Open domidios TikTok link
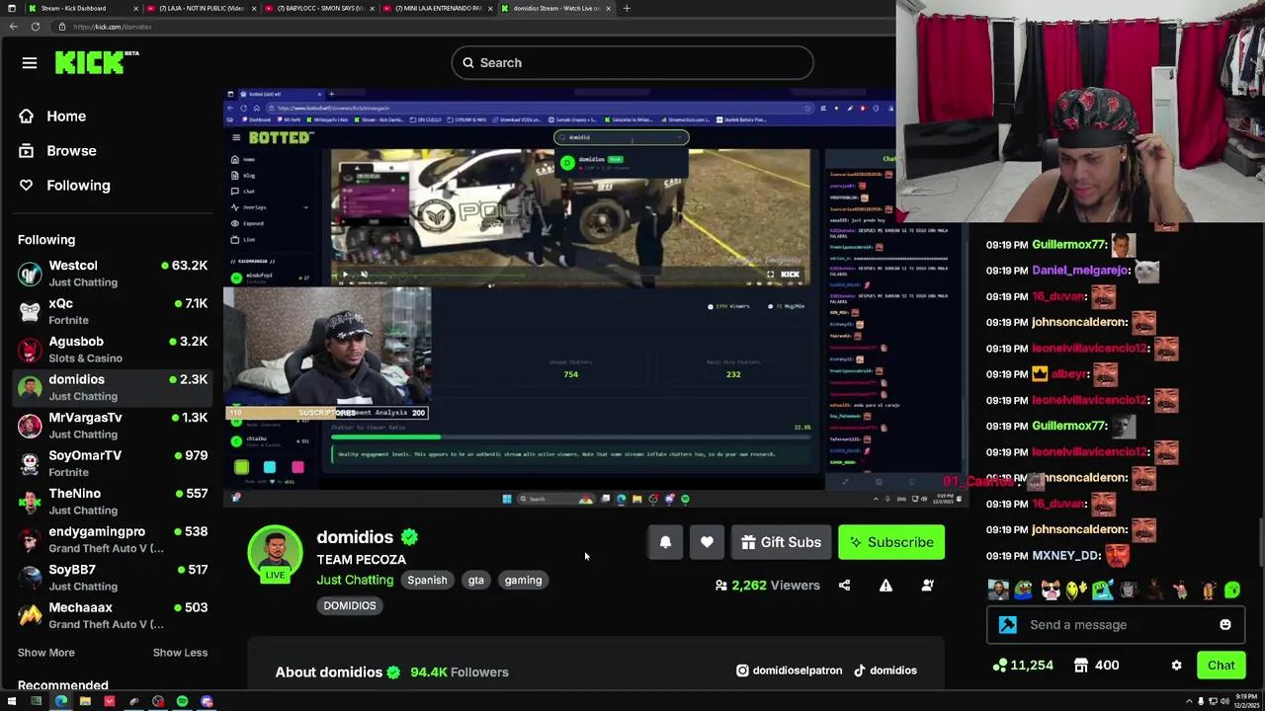Viewport: 1265px width, 711px height. point(885,671)
